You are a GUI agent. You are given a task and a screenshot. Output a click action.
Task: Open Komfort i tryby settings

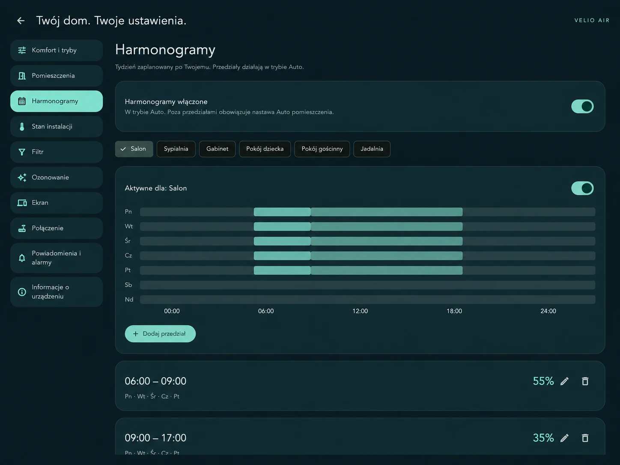tap(57, 50)
